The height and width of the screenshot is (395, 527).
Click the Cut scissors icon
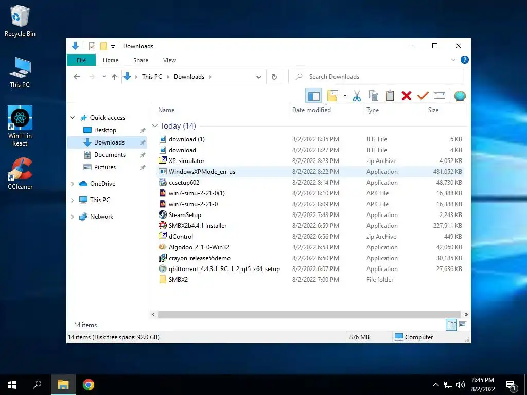(x=357, y=96)
